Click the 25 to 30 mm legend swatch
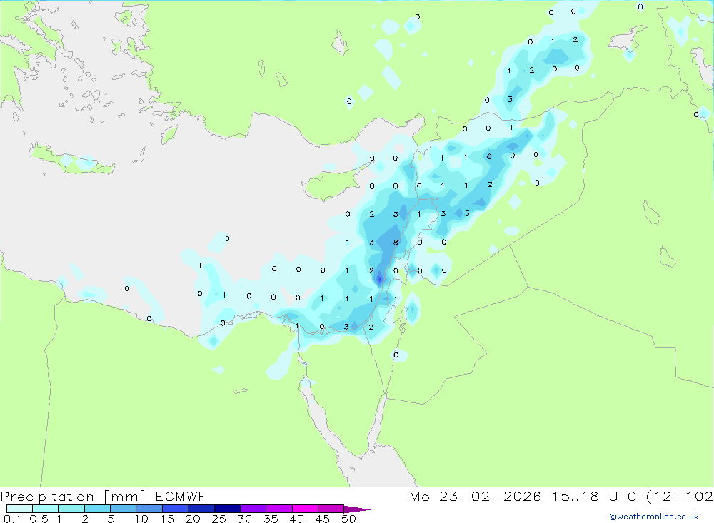The image size is (714, 523). pyautogui.click(x=227, y=509)
